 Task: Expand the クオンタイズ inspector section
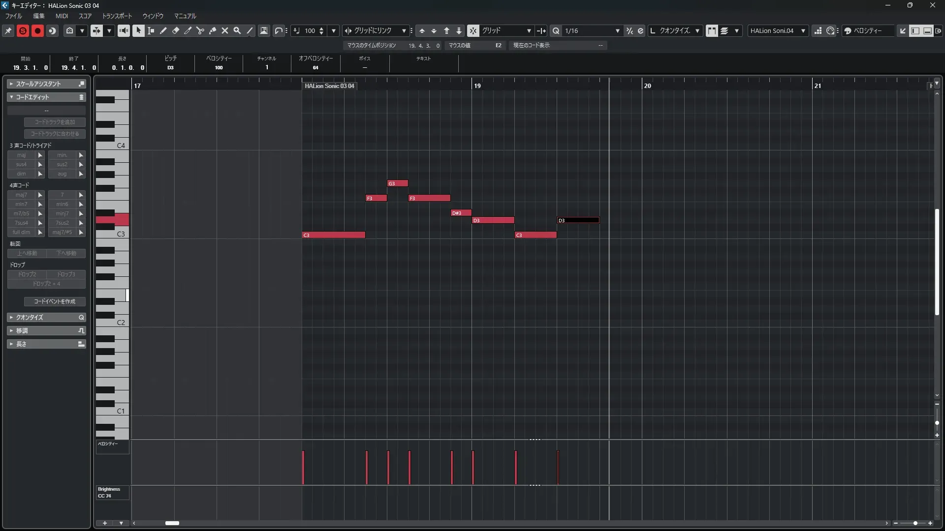30,318
